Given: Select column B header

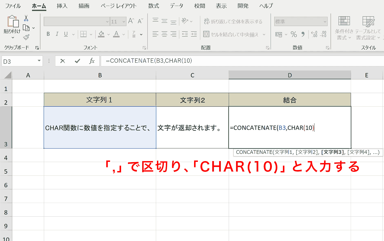Looking at the screenshot, I should click(x=100, y=75).
